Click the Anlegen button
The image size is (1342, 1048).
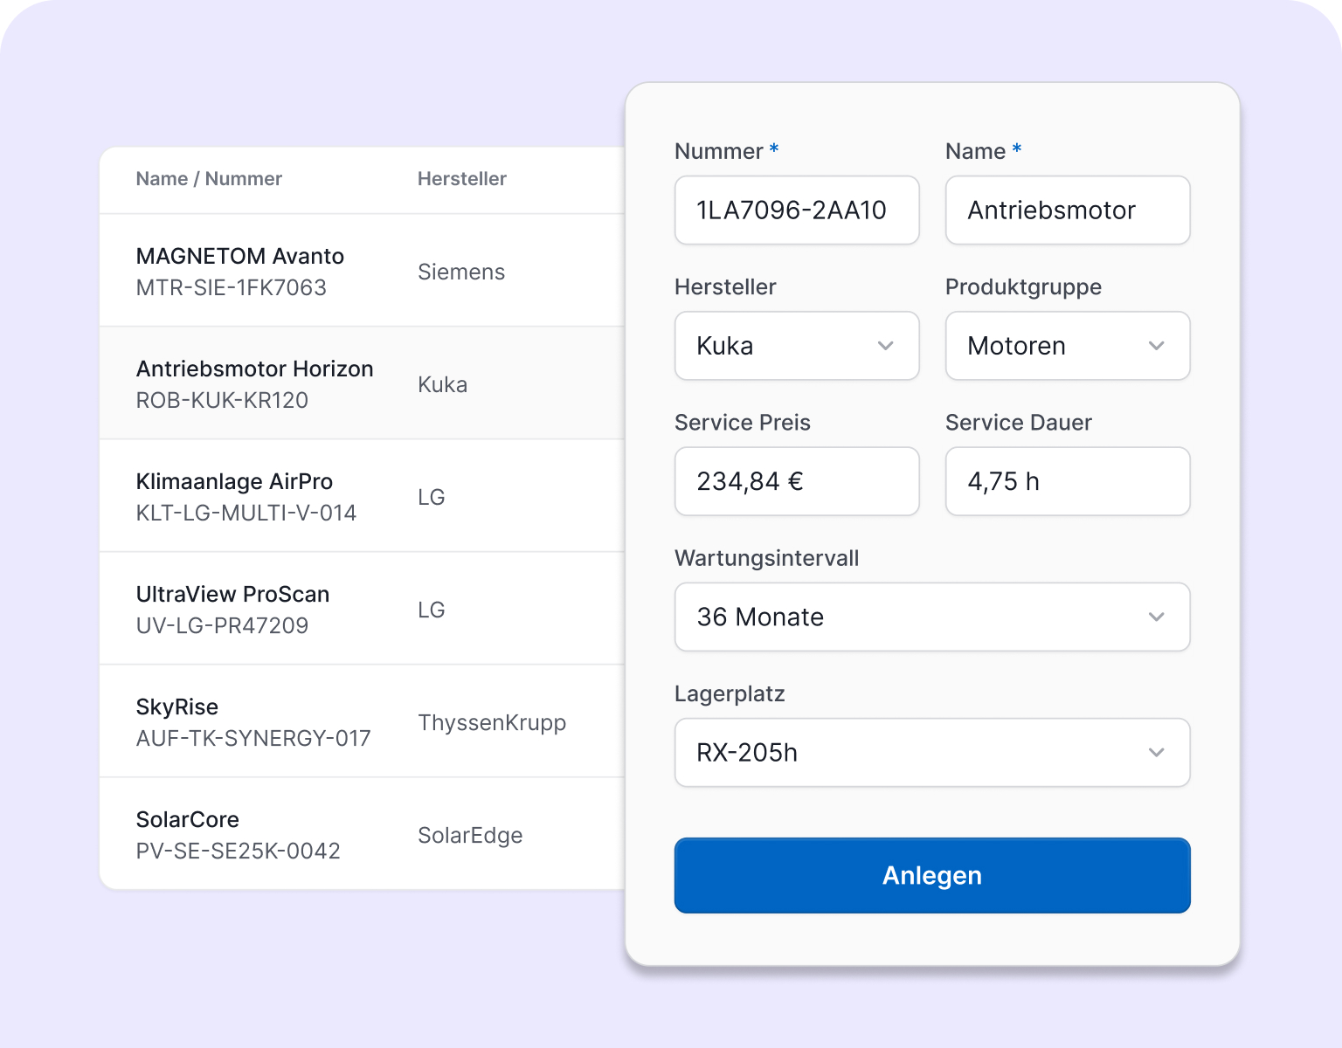click(x=932, y=875)
